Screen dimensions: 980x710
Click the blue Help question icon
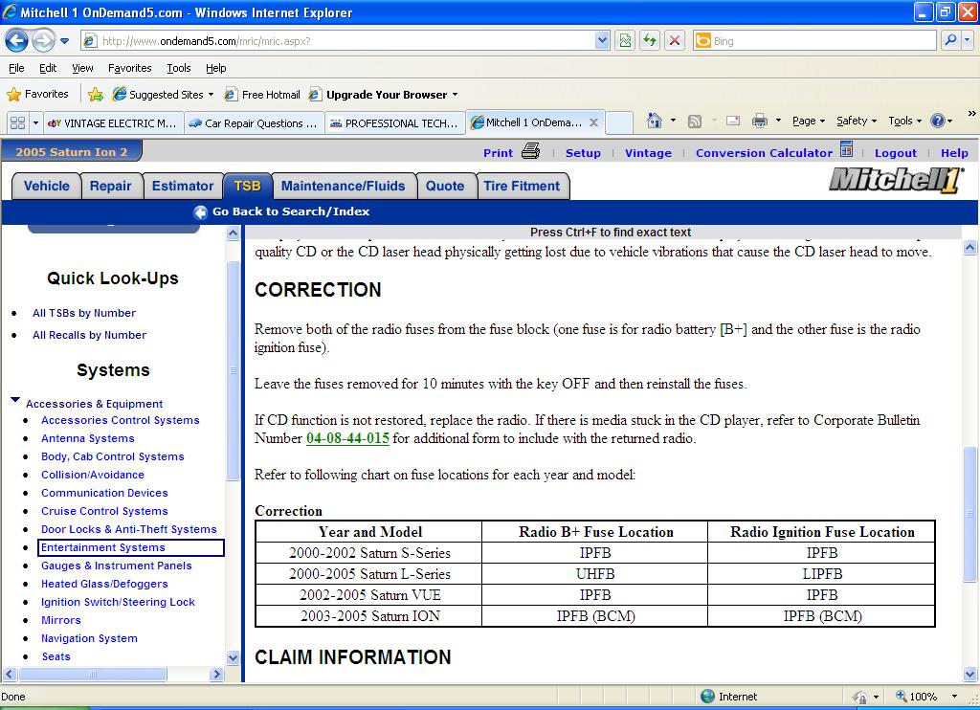(x=938, y=121)
